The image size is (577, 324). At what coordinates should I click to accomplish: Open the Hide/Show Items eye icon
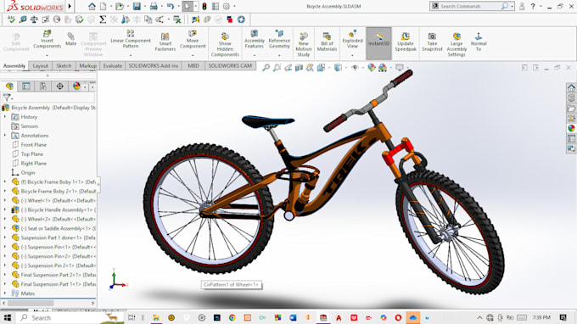pyautogui.click(x=355, y=68)
